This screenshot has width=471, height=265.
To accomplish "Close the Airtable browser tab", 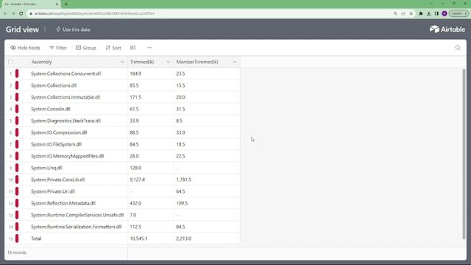I will 57,4.
